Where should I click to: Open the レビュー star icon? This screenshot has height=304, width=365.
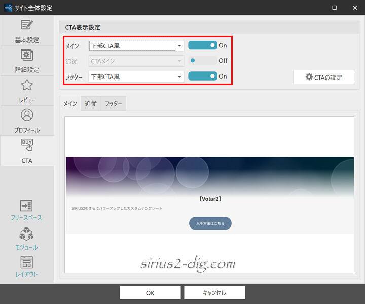(x=26, y=90)
